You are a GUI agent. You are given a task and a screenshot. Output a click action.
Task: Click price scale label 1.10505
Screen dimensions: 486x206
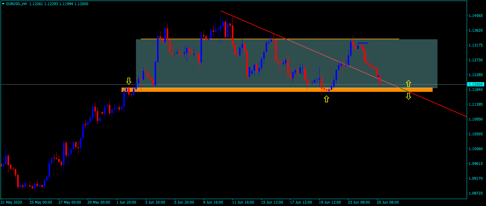tap(475, 134)
